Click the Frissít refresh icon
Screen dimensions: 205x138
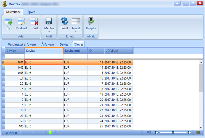(64, 21)
